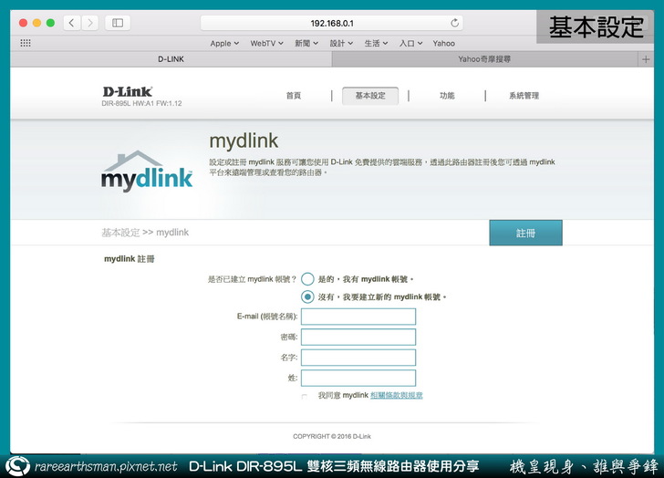Expand the 生活 bookmarks folder
Image resolution: width=664 pixels, height=478 pixels.
point(376,43)
